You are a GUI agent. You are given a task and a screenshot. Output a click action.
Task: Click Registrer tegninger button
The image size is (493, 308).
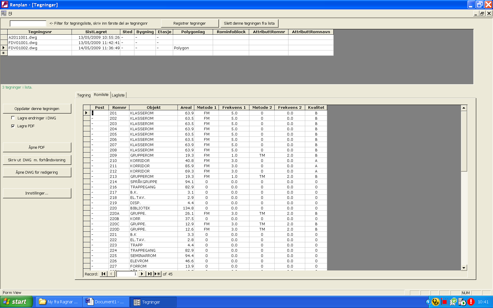click(190, 23)
